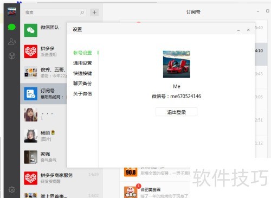Open the settings gear in sidebar
This screenshot has height=198, width=271.
(12, 190)
